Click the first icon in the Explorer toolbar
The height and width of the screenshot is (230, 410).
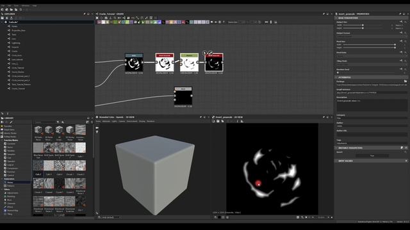point(3,18)
